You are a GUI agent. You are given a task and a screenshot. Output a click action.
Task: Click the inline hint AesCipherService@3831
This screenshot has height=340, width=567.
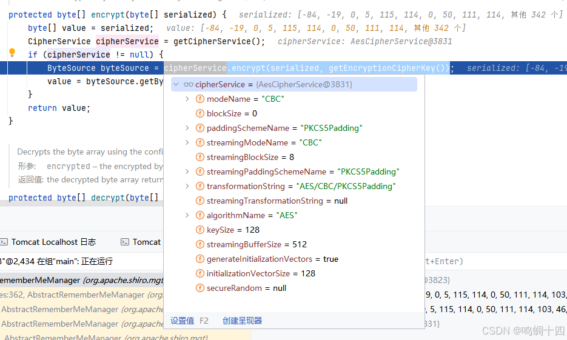(x=401, y=42)
